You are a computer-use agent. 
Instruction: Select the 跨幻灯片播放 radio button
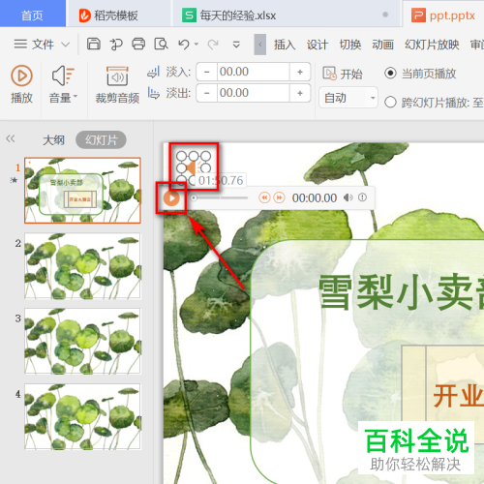point(390,103)
